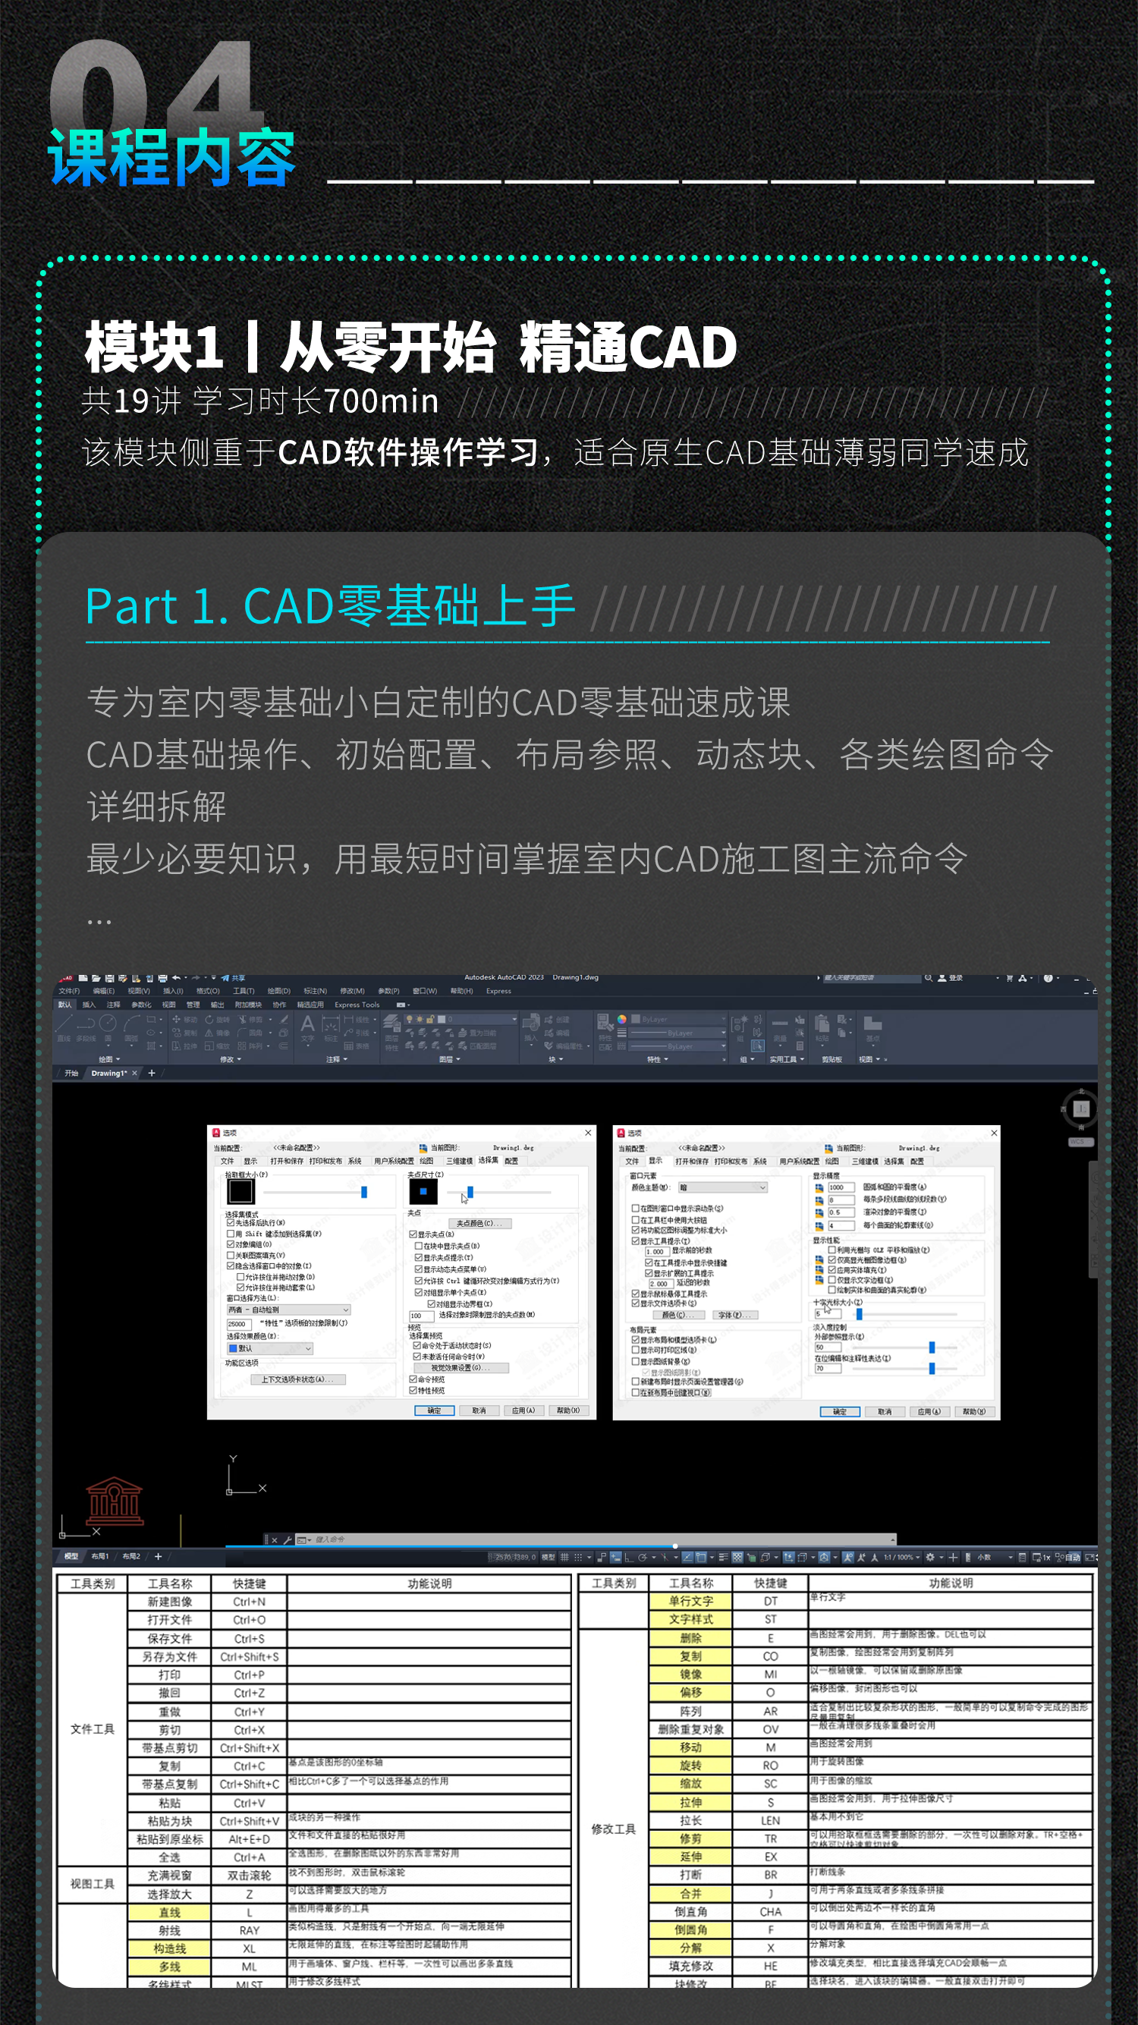
Task: Toggle 在工具栏中使用大按钮 checkbox
Action: click(635, 1220)
